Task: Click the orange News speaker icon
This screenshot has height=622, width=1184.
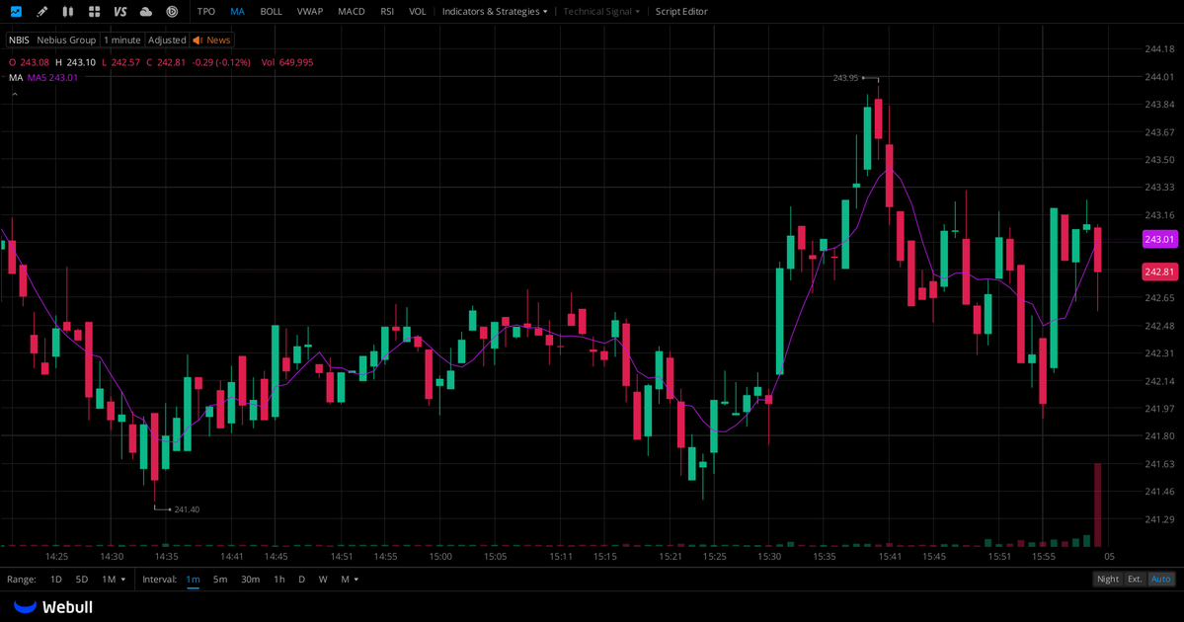Action: (197, 40)
